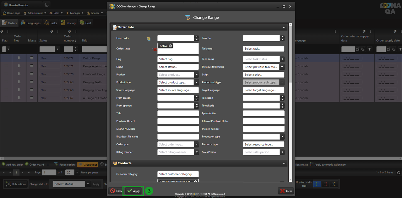Click the Range options funnel icon
The height and width of the screenshot is (198, 402).
click(56, 164)
